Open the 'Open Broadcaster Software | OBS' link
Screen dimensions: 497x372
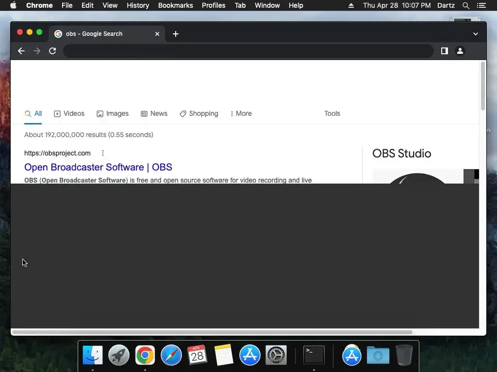(98, 167)
